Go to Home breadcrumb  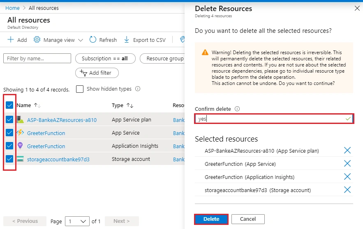(x=12, y=8)
